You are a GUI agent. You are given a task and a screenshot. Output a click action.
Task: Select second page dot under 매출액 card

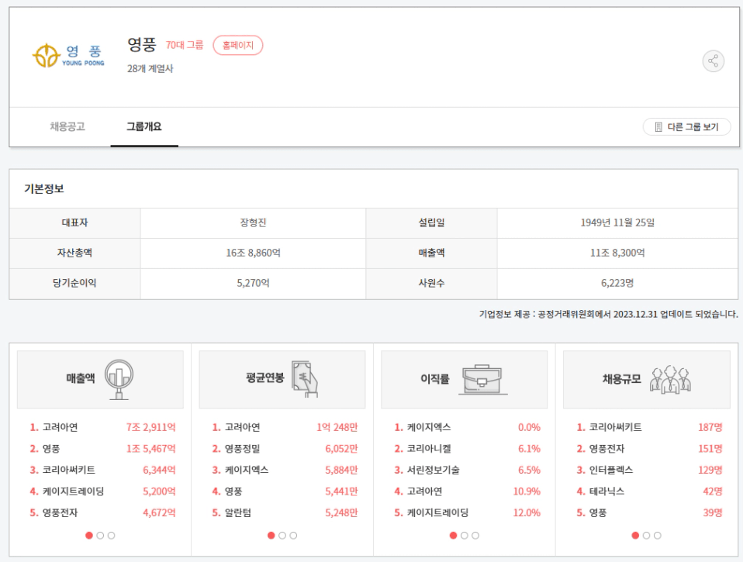point(100,535)
